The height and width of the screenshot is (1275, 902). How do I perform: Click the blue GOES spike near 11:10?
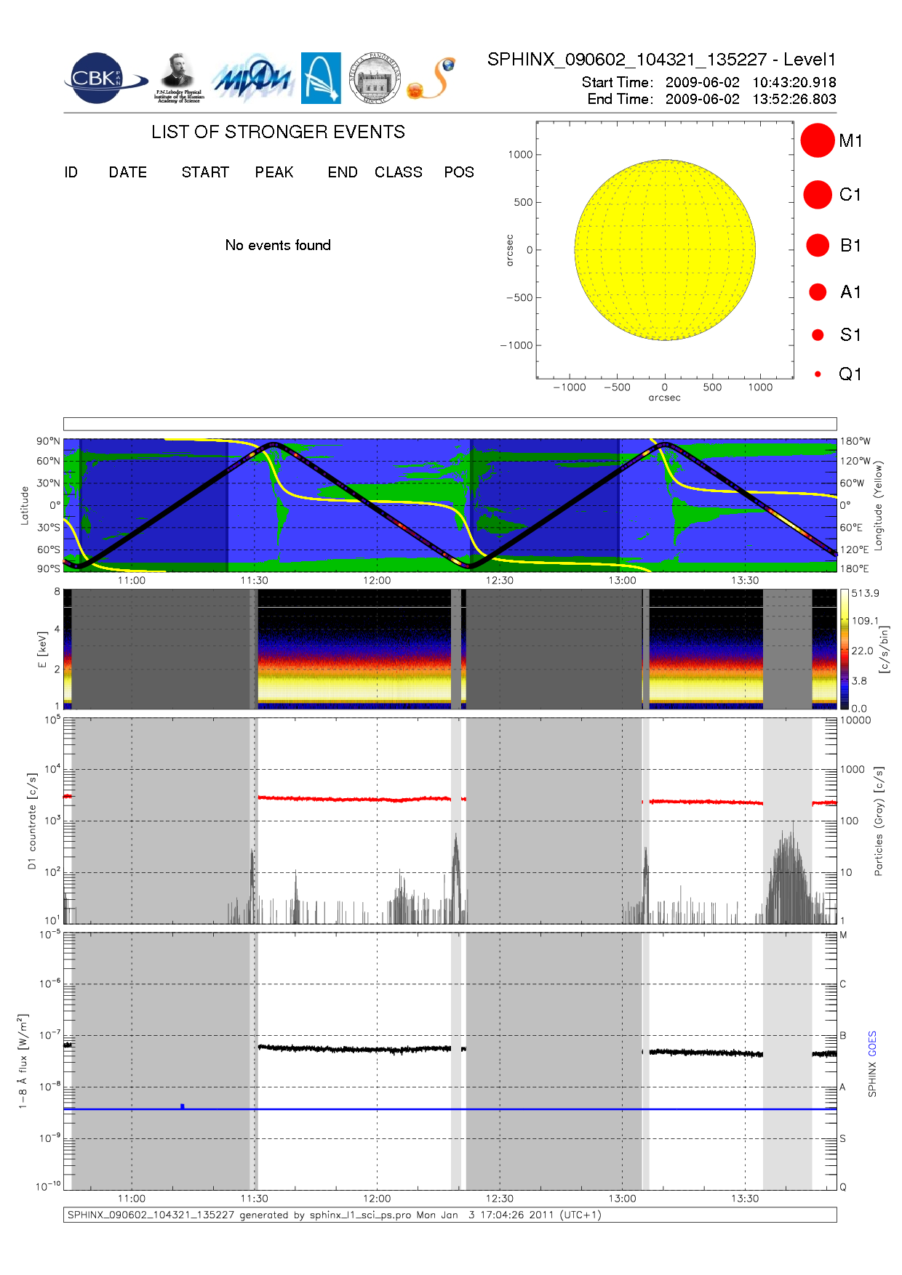click(182, 1106)
